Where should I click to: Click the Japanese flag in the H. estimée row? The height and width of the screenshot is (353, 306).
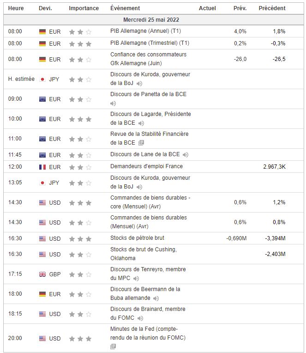pyautogui.click(x=42, y=79)
